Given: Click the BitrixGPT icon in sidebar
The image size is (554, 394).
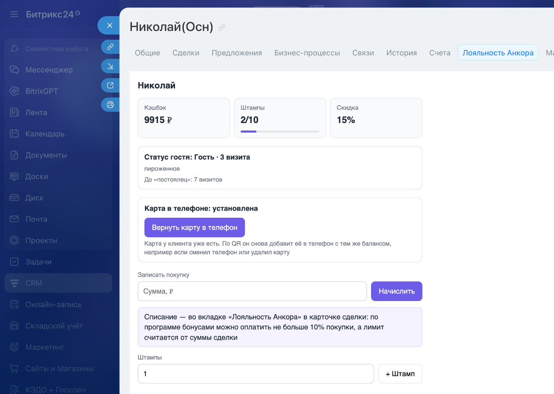Looking at the screenshot, I should click(x=14, y=91).
